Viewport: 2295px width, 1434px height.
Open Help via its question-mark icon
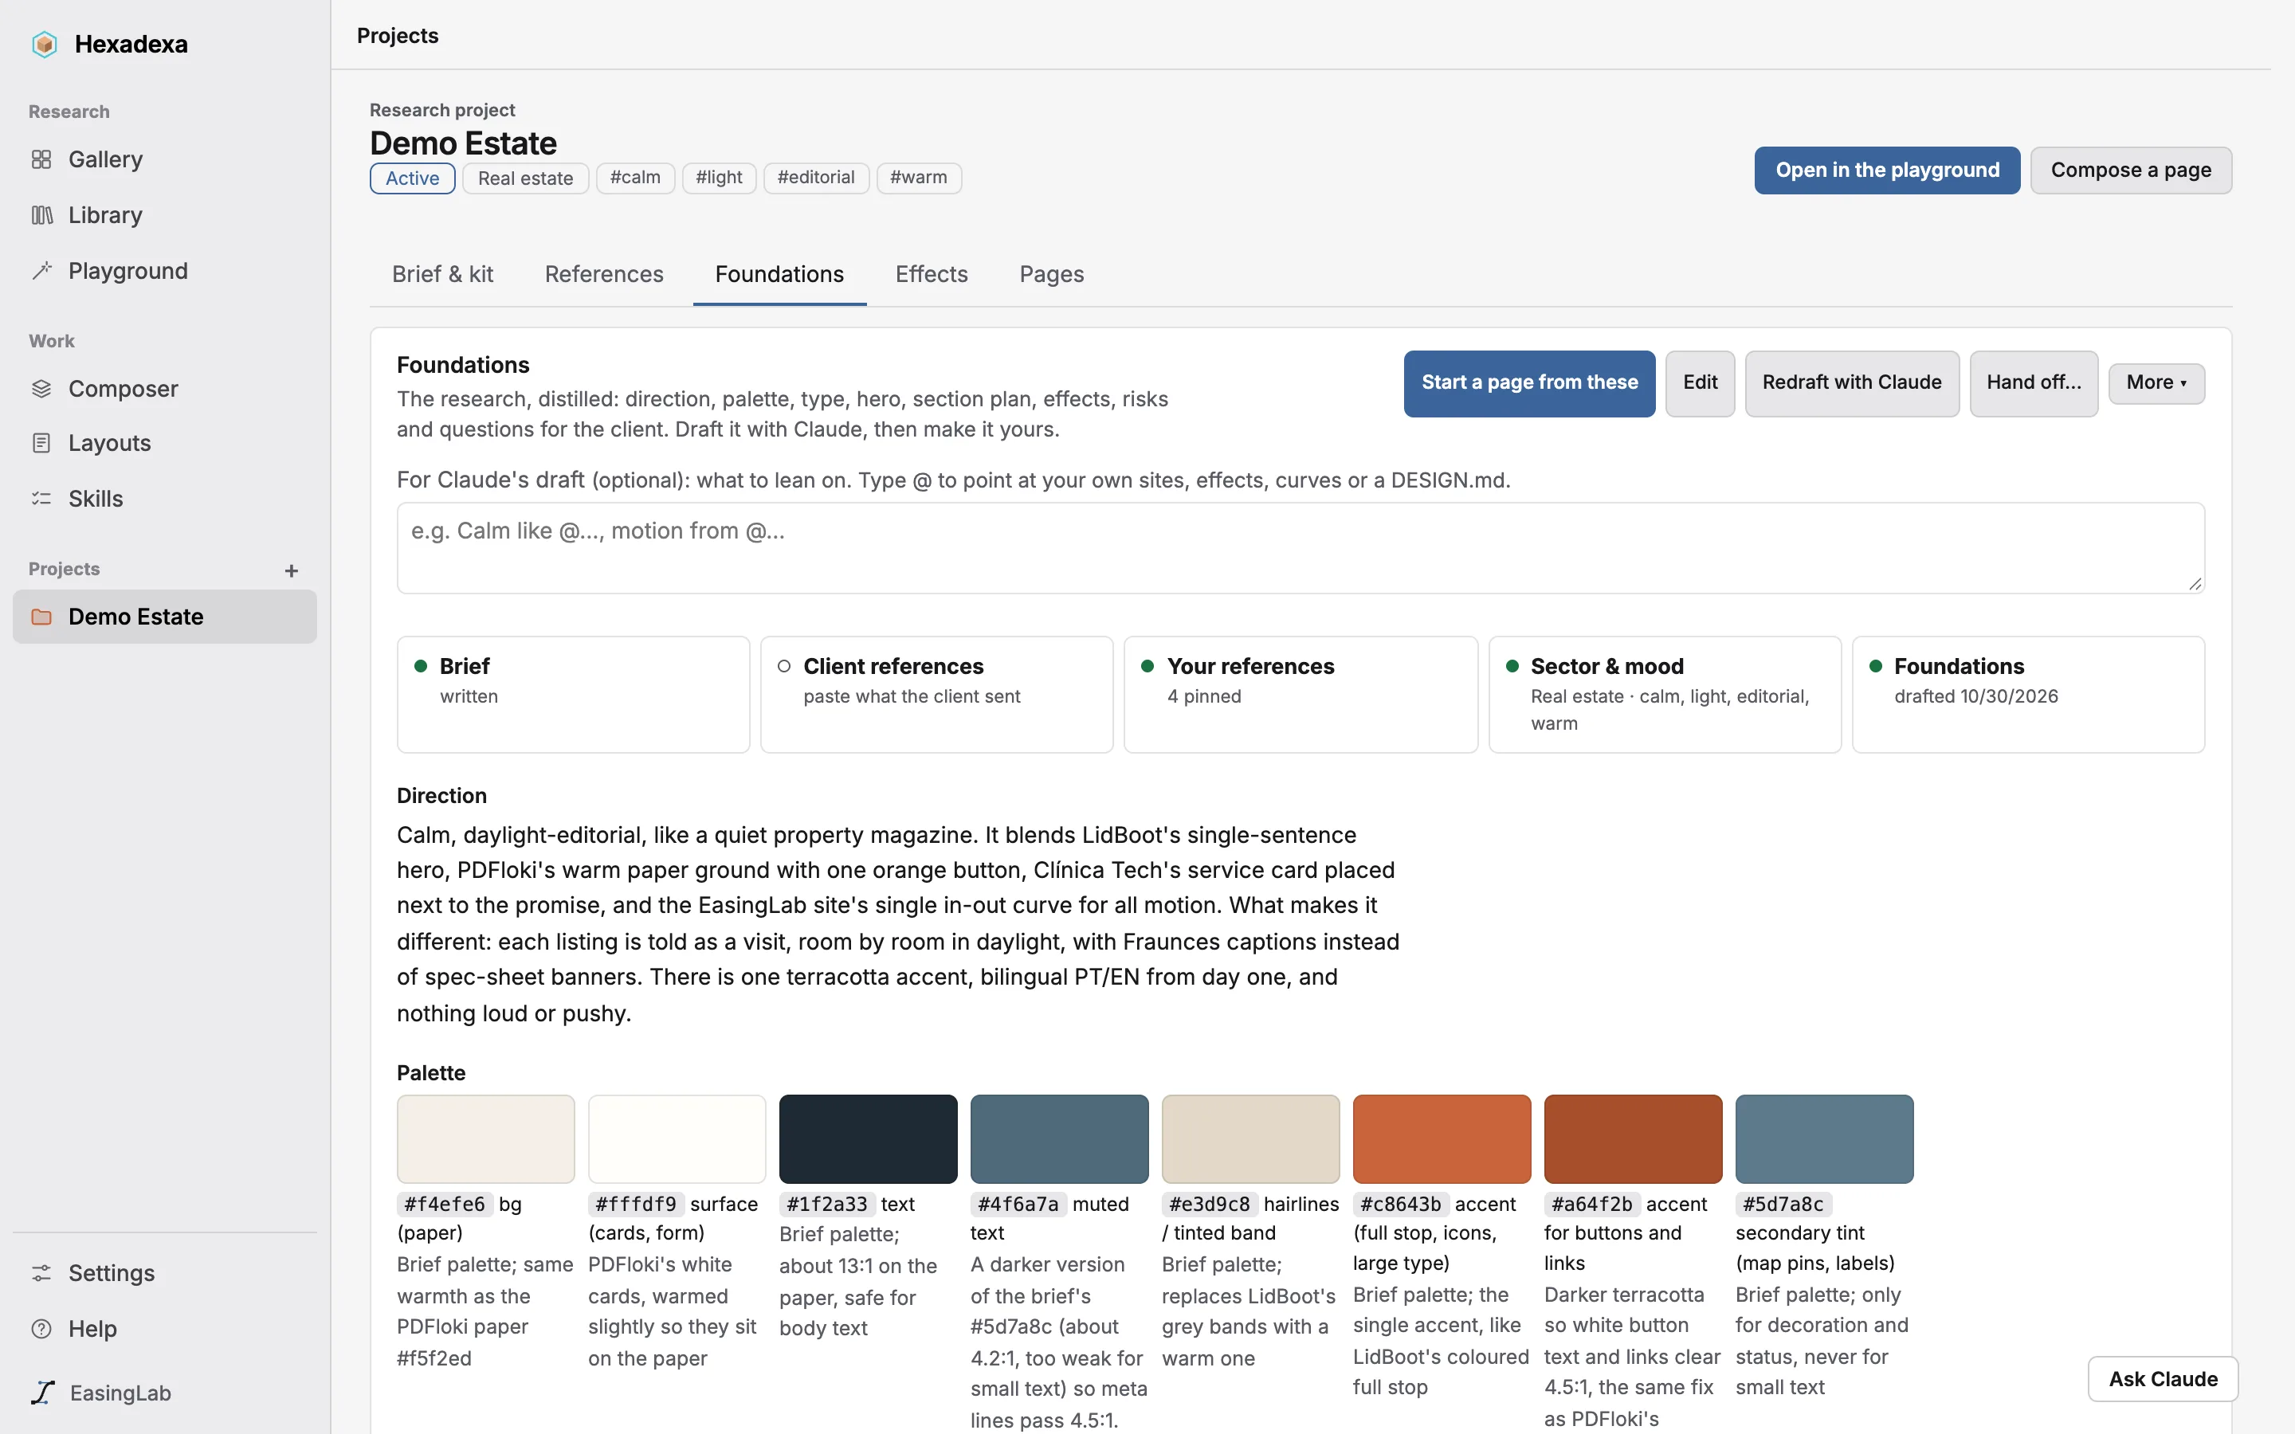coord(41,1329)
